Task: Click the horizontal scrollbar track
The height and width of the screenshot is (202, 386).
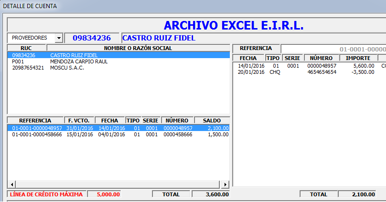Action: coord(118,184)
